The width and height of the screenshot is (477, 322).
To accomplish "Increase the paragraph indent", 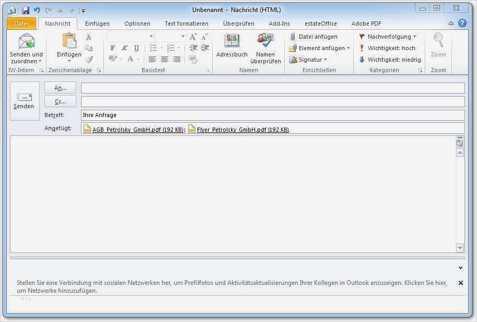I will coord(205,48).
